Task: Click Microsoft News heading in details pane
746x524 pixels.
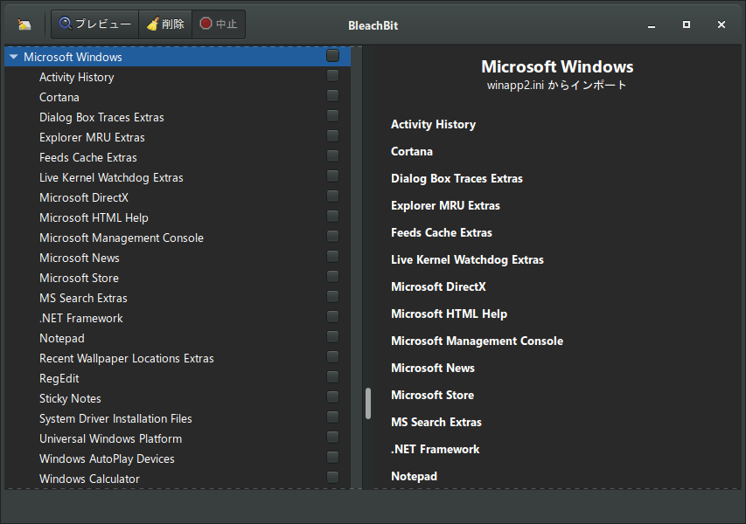Action: pos(433,369)
